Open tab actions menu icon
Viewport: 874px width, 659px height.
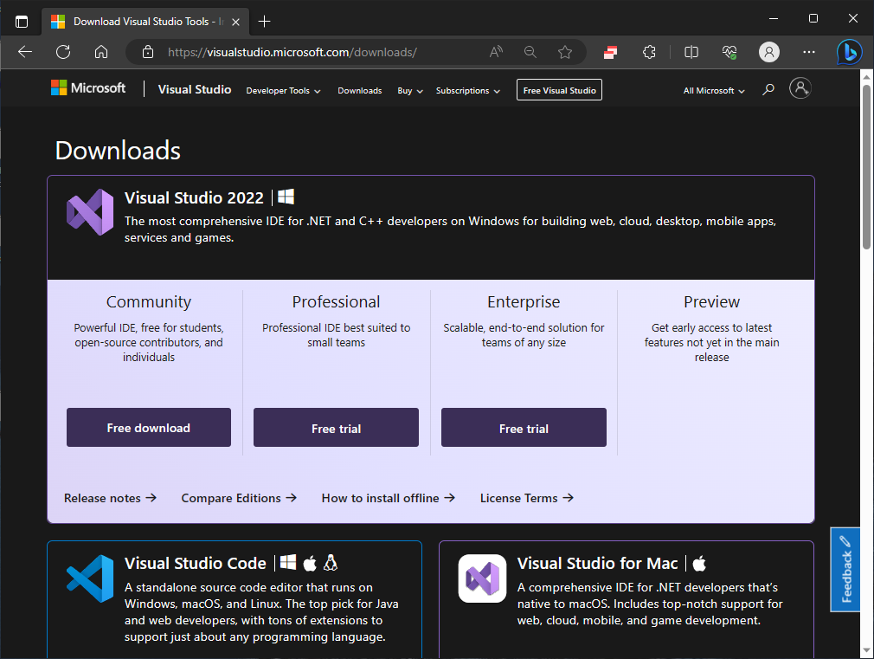pyautogui.click(x=21, y=22)
